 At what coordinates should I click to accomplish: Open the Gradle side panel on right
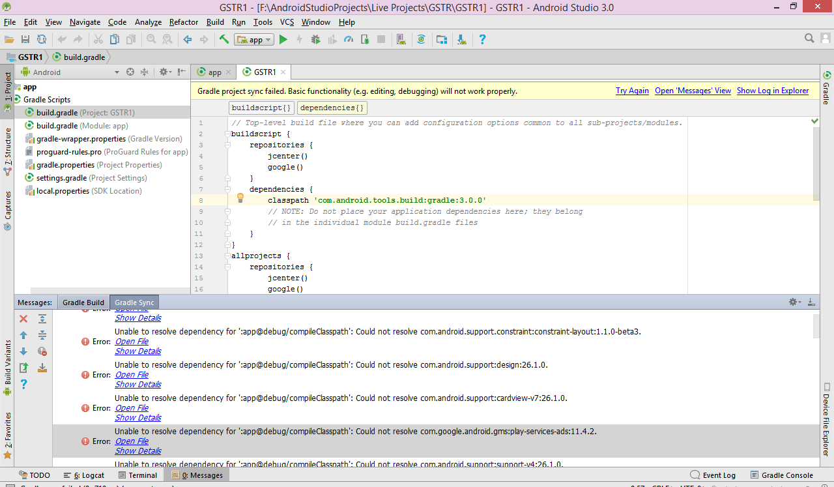pos(826,89)
